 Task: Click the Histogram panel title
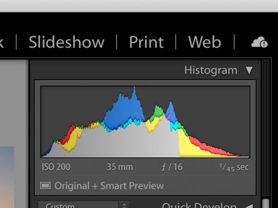click(x=211, y=70)
